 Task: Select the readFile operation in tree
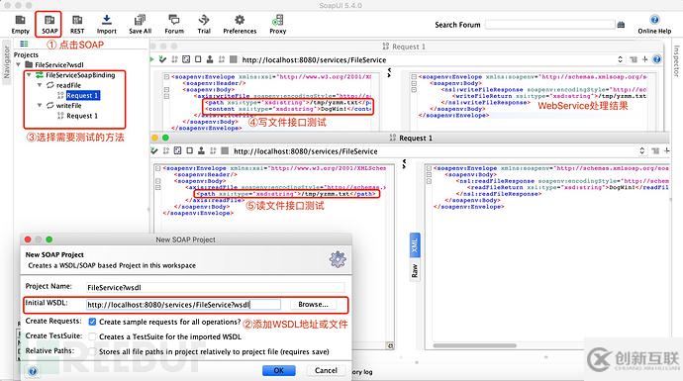point(68,85)
